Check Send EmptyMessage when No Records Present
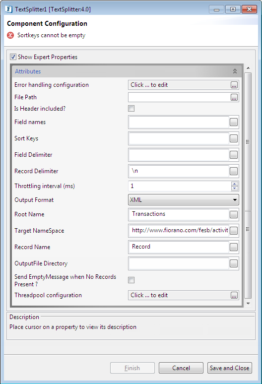 [x=131, y=280]
